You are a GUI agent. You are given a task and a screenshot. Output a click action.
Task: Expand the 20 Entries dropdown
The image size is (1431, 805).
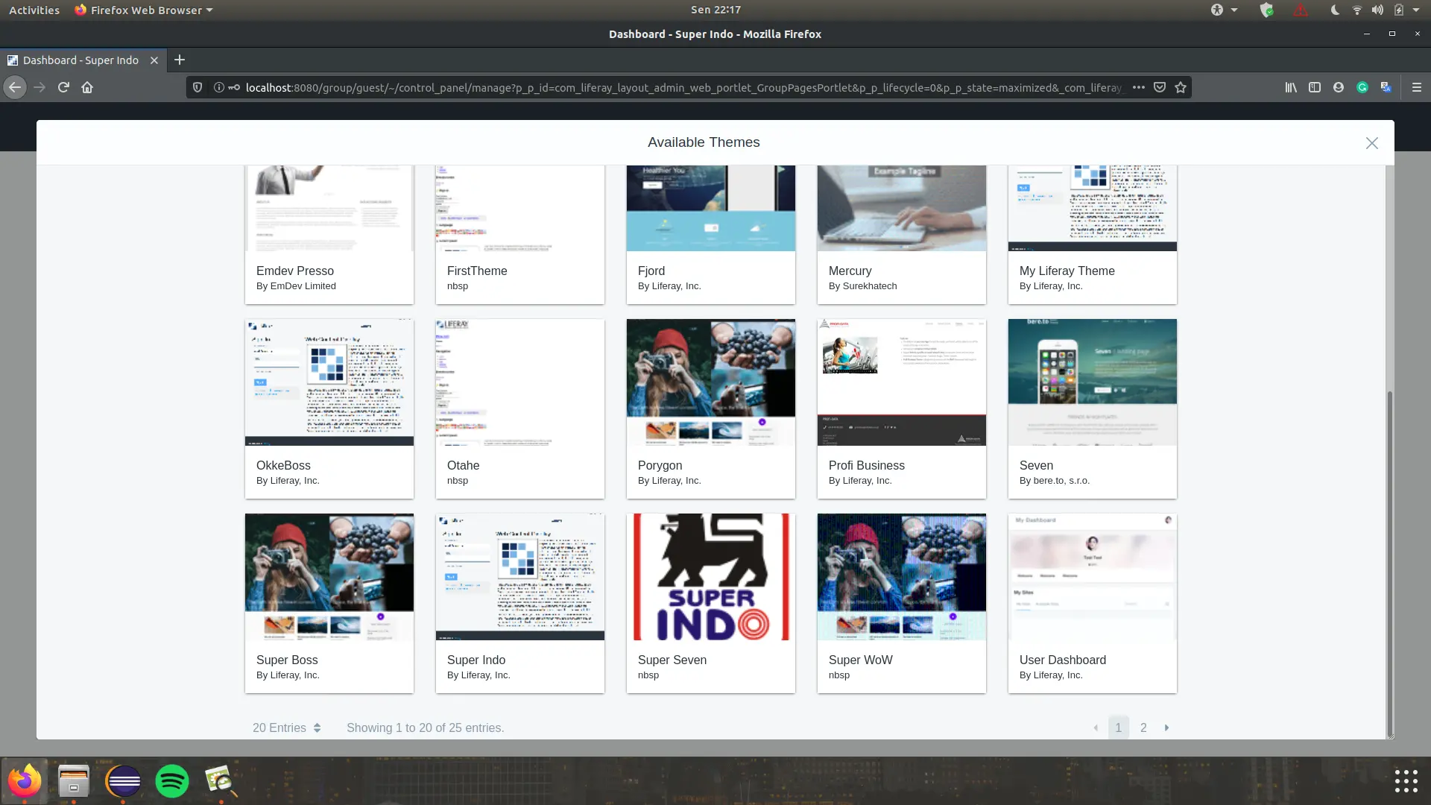(287, 727)
